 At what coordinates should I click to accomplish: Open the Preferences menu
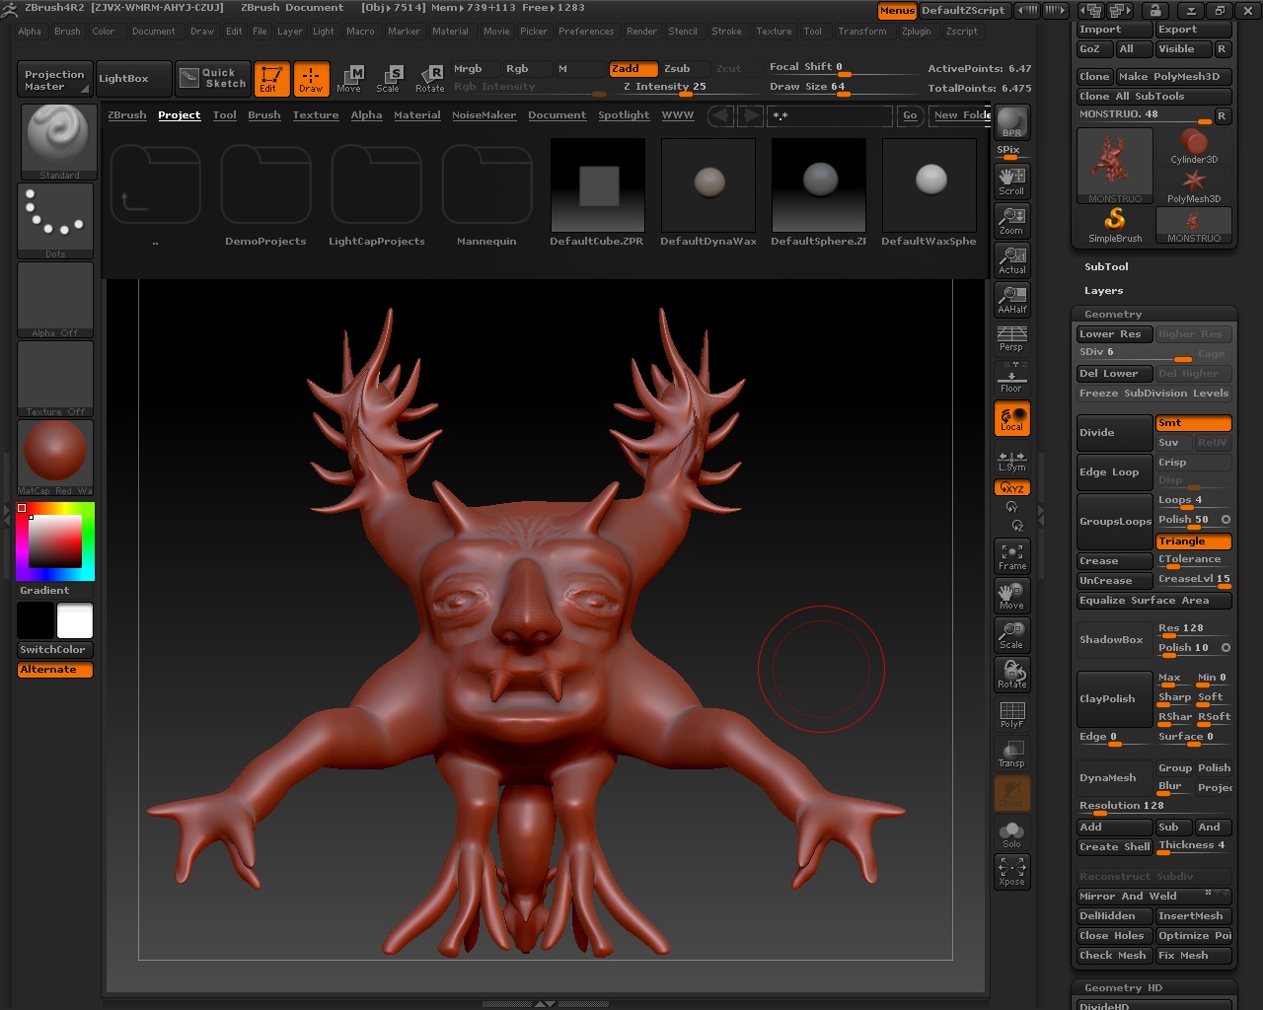click(x=586, y=32)
